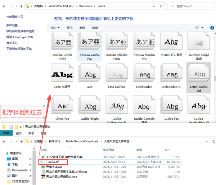Open 字体设置 link
The height and width of the screenshot is (185, 216).
click(x=12, y=25)
